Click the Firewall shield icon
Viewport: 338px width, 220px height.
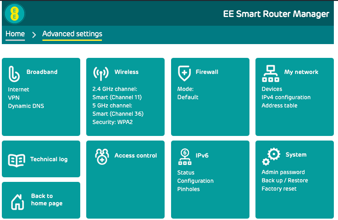184,73
